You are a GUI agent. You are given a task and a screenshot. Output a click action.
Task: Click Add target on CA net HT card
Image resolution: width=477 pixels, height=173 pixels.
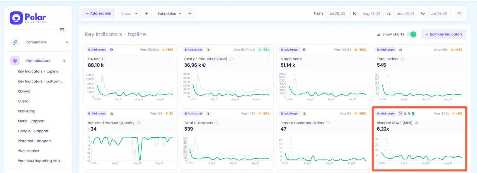97,50
